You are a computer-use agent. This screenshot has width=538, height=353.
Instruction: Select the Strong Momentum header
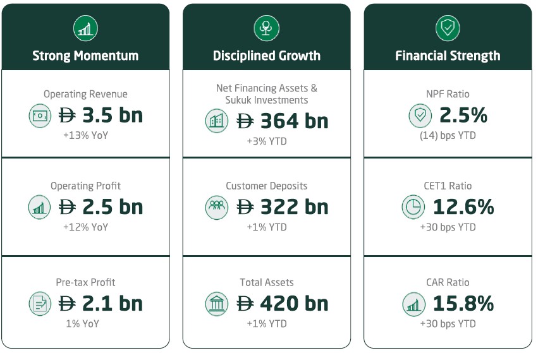(x=85, y=56)
